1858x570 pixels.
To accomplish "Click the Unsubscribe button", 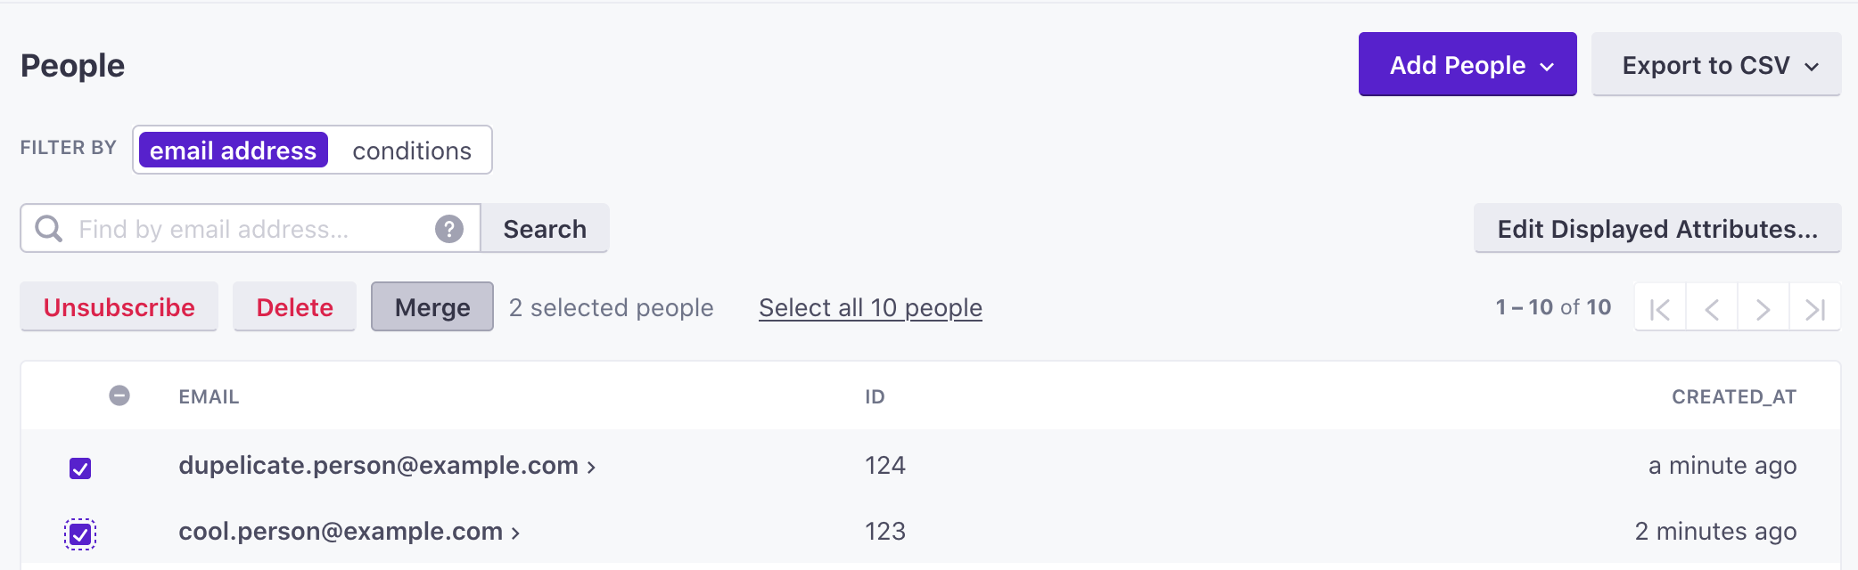I will coord(119,307).
